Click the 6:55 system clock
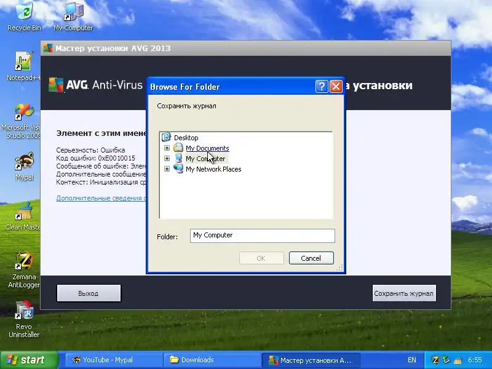Viewport: 492px width, 369px height. click(475, 360)
